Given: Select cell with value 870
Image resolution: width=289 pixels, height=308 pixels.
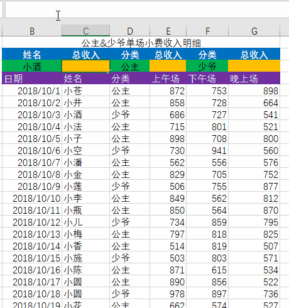Looking at the screenshot, I should click(x=254, y=209).
